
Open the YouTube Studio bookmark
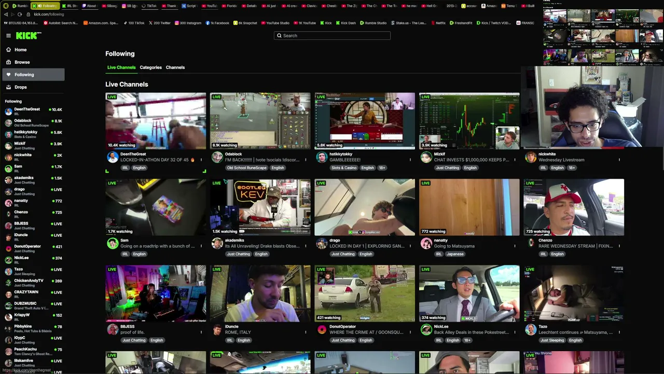pos(275,23)
